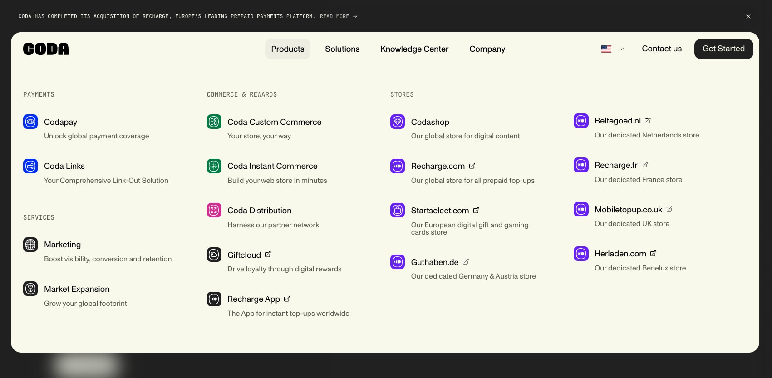772x378 pixels.
Task: Open the Herladen.com store link
Action: coord(620,254)
